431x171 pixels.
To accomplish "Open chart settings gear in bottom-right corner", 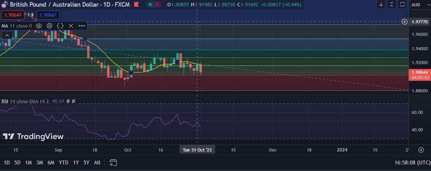I will (421, 150).
